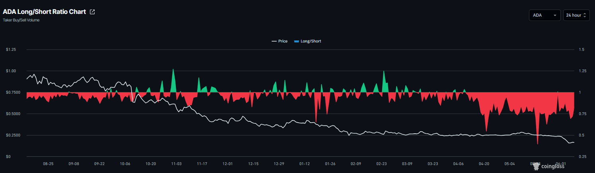The width and height of the screenshot is (595, 173).
Task: Click the white Price line legend marker
Action: 274,41
